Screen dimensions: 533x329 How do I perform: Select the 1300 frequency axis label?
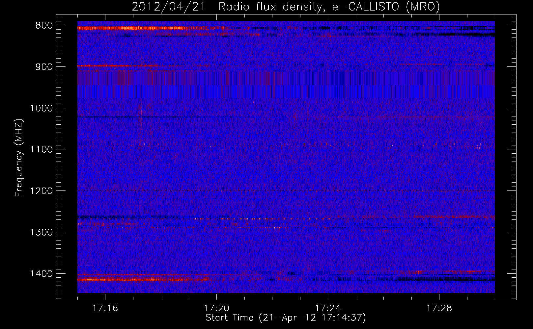41,232
